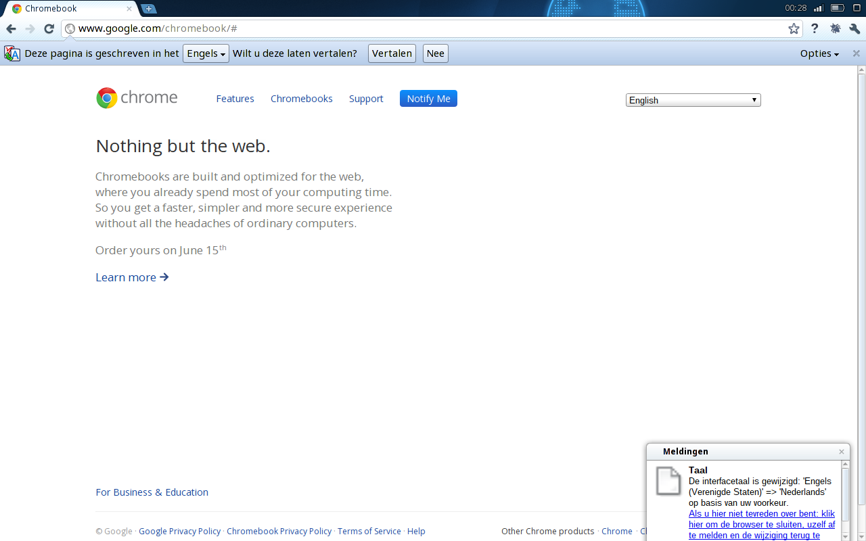Click 'Deze pagina is geschreven in het' text

[x=101, y=53]
